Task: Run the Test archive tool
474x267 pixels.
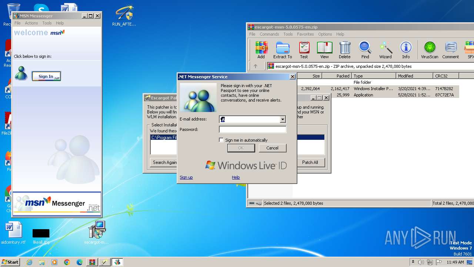Action: coord(304,50)
